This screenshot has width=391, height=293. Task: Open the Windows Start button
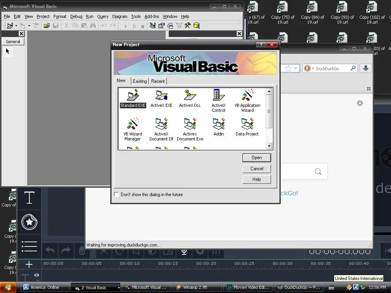pyautogui.click(x=8, y=287)
